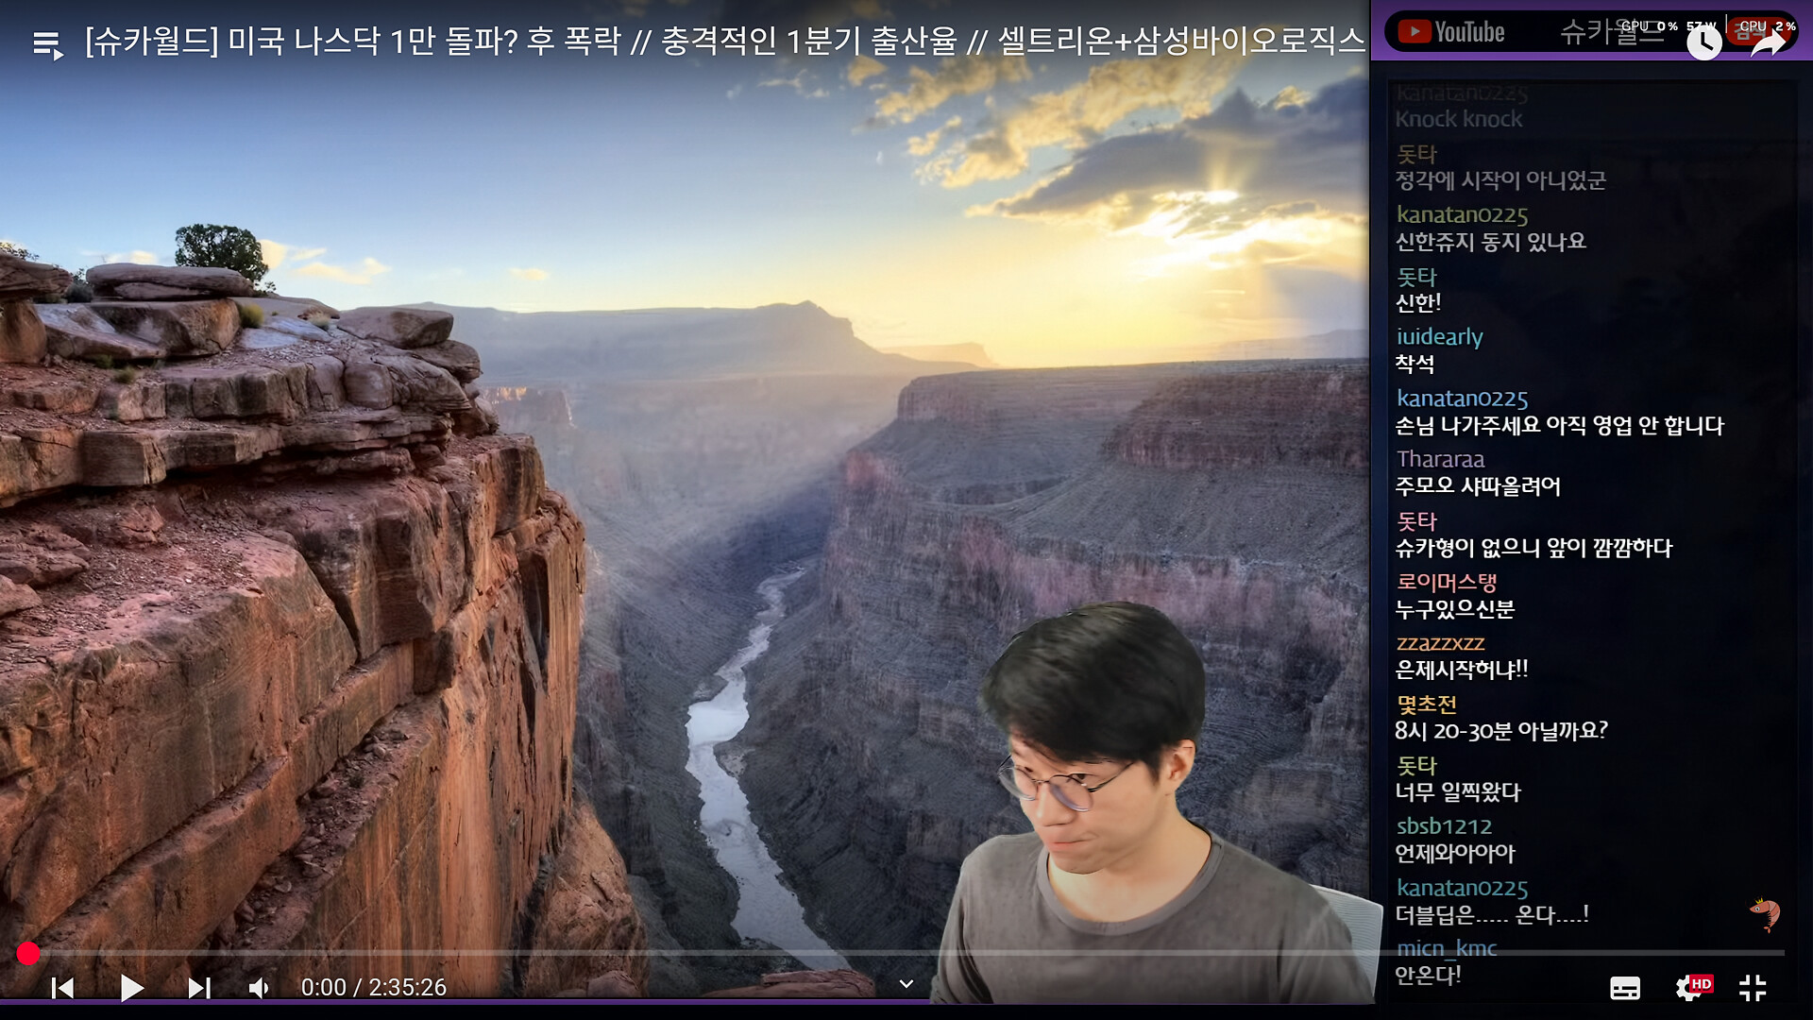Click username iuidearly in chat
Screen dimensions: 1813x1020
(1439, 337)
